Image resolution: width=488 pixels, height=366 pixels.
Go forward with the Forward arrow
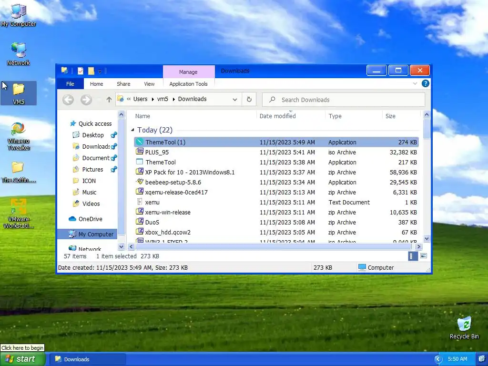click(x=86, y=100)
